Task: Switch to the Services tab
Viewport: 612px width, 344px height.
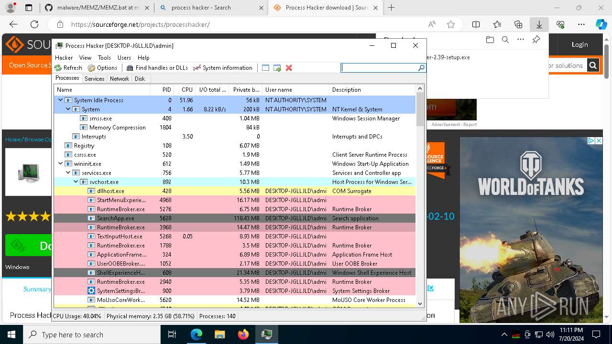Action: coord(95,79)
